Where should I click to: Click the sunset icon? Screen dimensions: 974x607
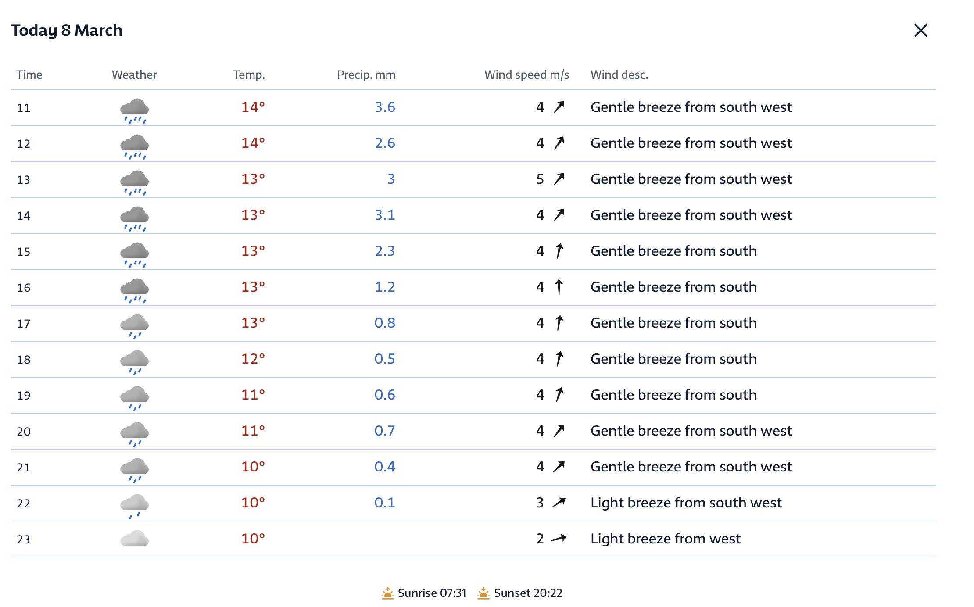pyautogui.click(x=483, y=593)
